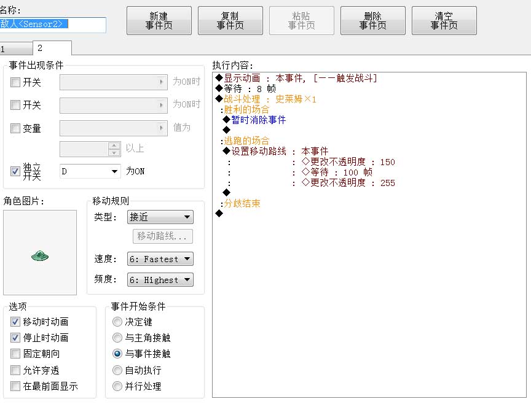Enable the second 开关 condition checkbox
531x407 pixels.
tap(15, 105)
